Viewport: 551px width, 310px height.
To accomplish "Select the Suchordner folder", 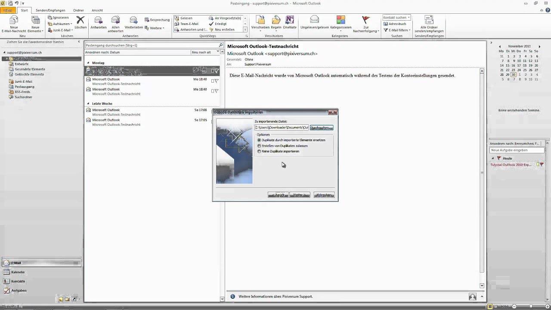I will [x=23, y=97].
